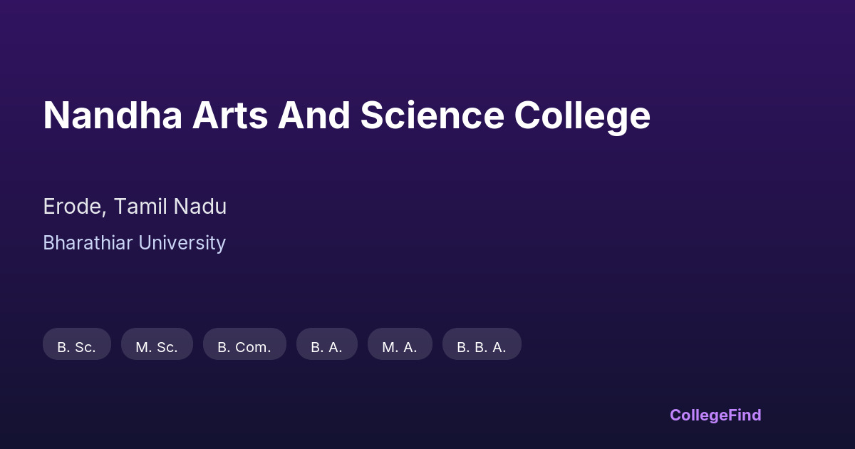Pick the B. B. A. course chip
Image resolution: width=855 pixels, height=449 pixels.
482,345
